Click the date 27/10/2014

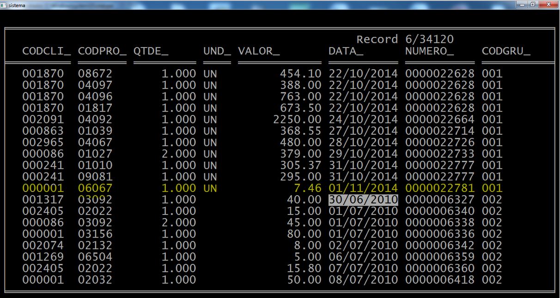coord(363,131)
